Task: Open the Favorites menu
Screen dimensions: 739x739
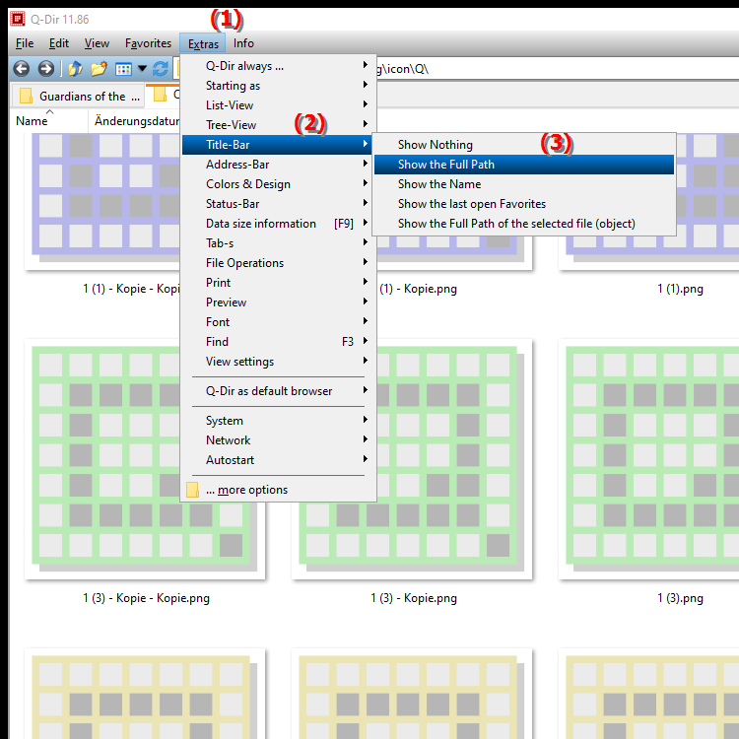Action: pyautogui.click(x=148, y=43)
